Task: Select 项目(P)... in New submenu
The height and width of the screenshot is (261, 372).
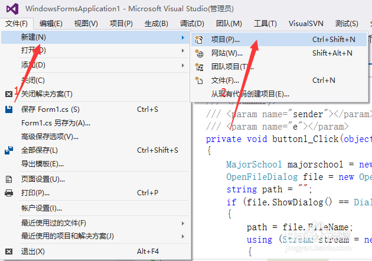Action: tap(279, 40)
